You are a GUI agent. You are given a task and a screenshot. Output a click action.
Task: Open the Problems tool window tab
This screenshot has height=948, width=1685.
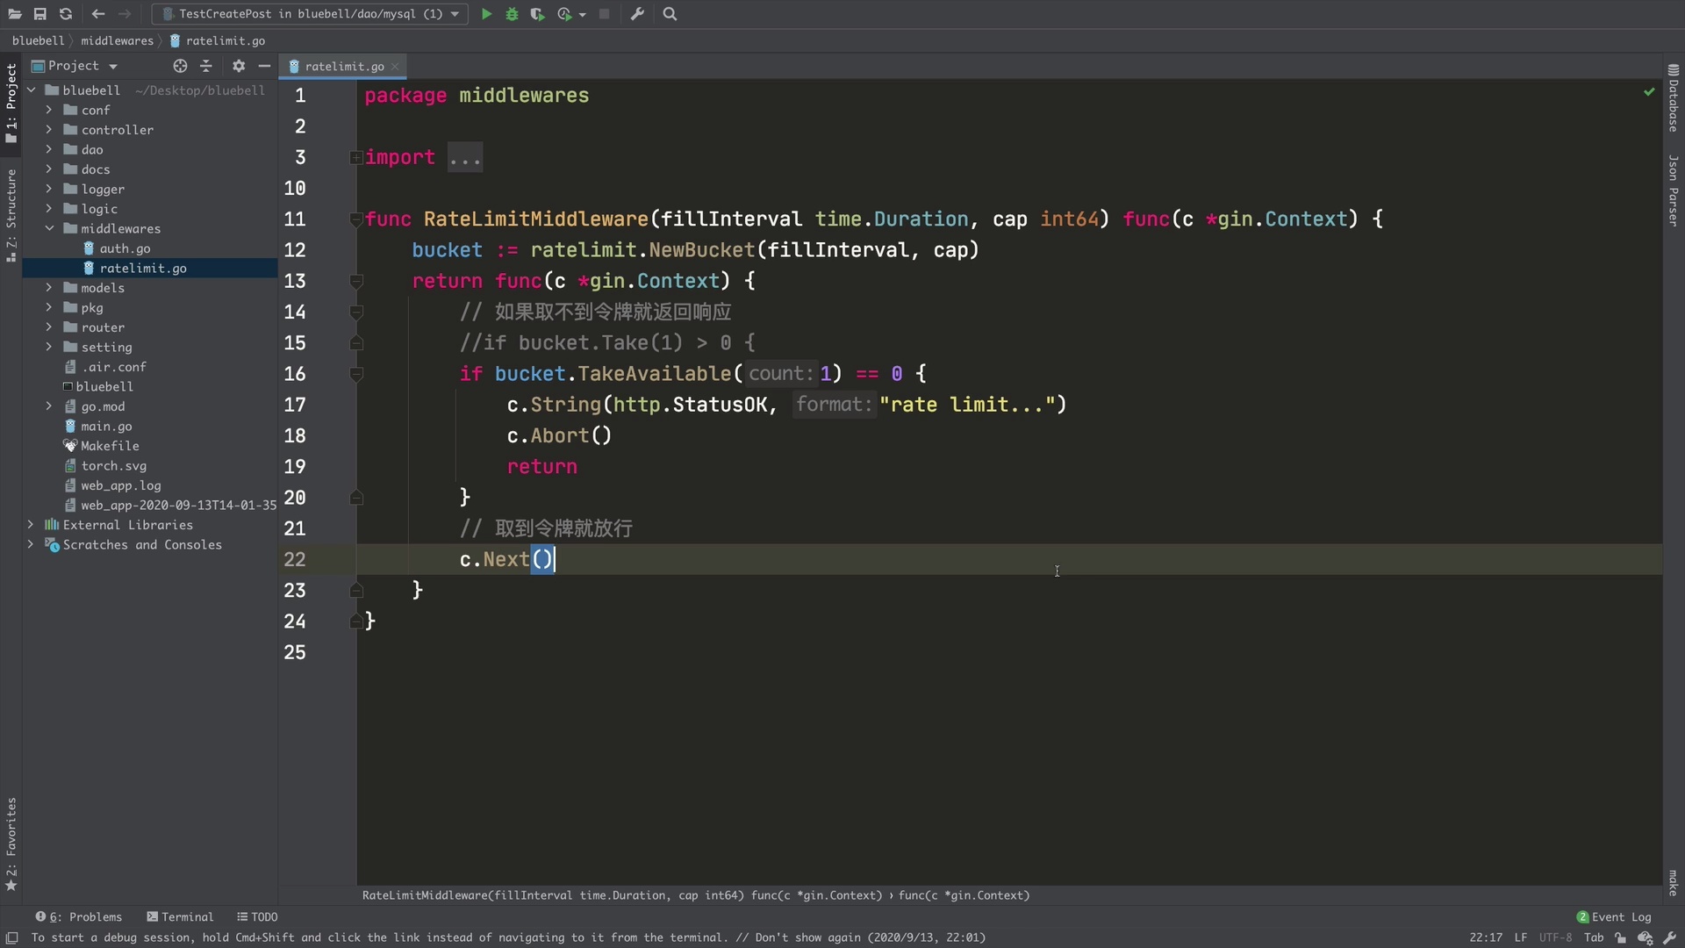(79, 916)
